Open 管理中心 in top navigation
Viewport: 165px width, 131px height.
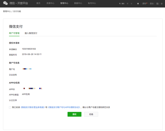click(x=64, y=3)
